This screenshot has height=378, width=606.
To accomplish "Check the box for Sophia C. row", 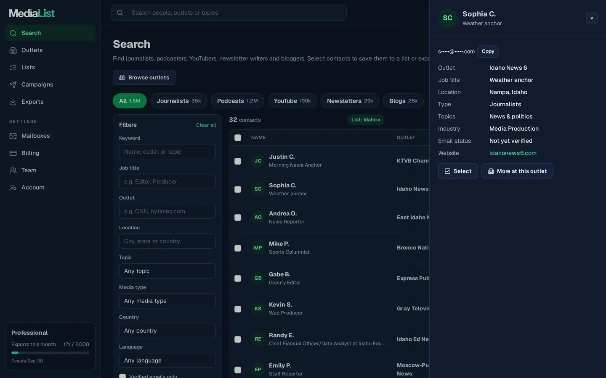I will tap(238, 189).
